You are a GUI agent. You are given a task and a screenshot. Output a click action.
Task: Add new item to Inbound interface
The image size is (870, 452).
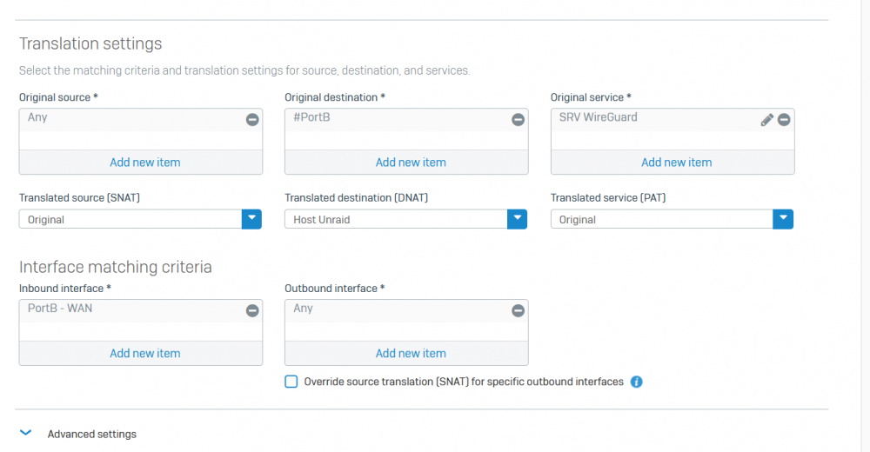tap(144, 353)
